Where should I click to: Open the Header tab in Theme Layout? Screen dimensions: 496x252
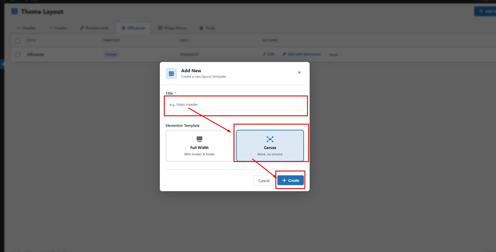[26, 28]
